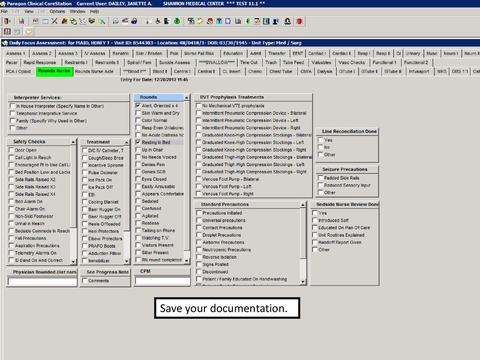Uncheck Alert, Oriented x 4 checkbox
The image size is (480, 360).
[138, 105]
